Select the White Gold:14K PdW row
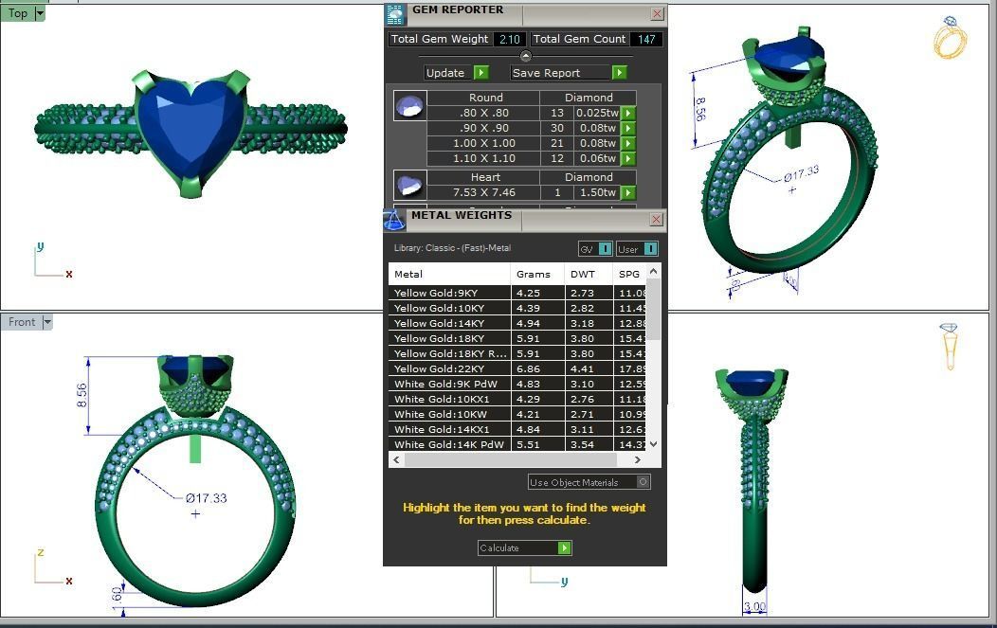Screen dimensions: 997x628 click(x=517, y=444)
